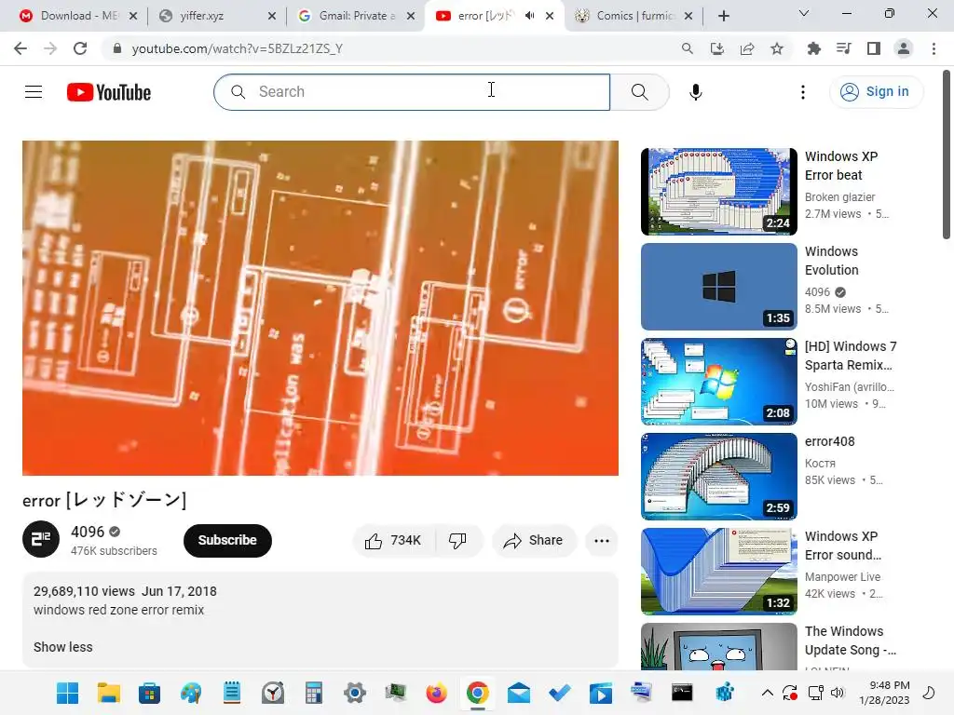Viewport: 954px width, 715px height.
Task: Dislike the video with thumbs down
Action: [457, 541]
